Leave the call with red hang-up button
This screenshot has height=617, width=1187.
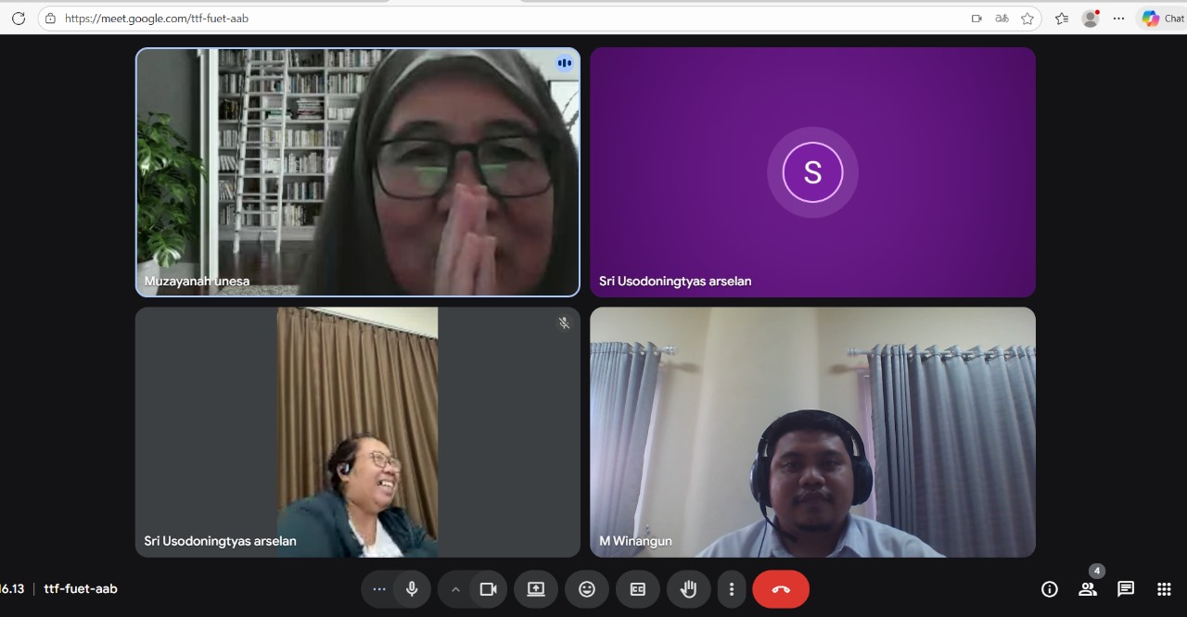tap(781, 589)
